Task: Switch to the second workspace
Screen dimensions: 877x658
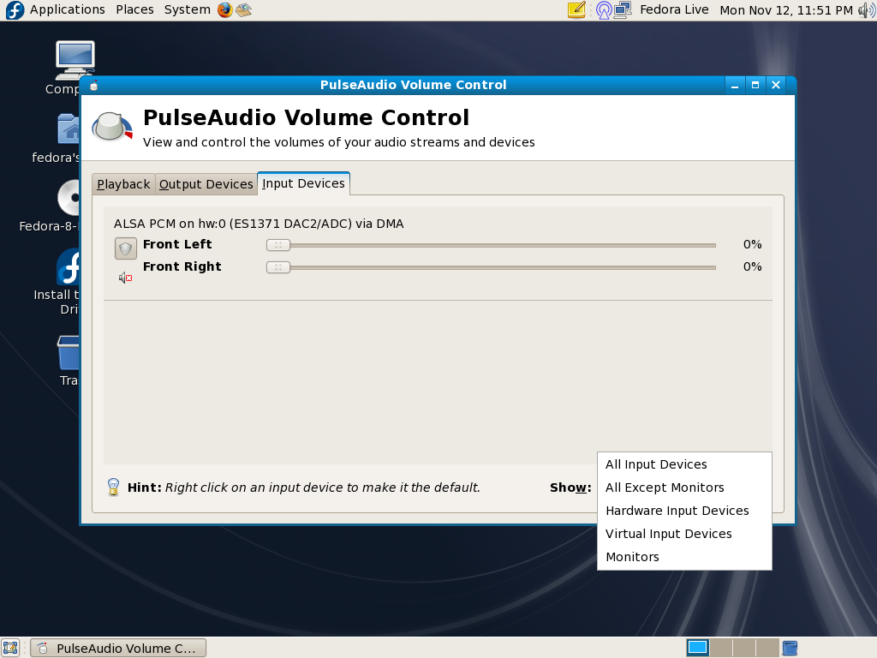Action: [x=721, y=648]
